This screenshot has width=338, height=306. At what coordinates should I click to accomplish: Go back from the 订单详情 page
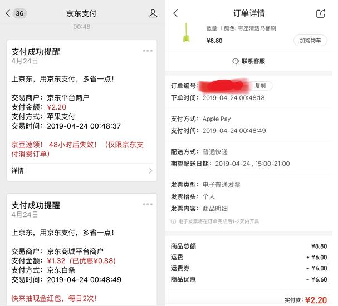point(175,13)
